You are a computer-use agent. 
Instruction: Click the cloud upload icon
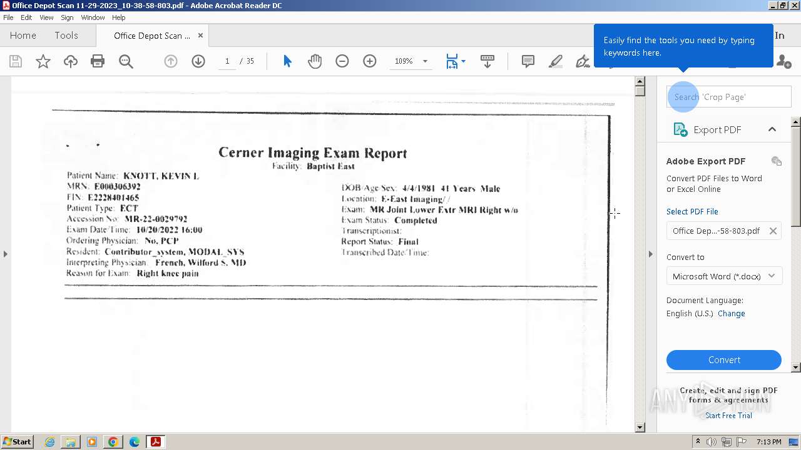(x=71, y=61)
